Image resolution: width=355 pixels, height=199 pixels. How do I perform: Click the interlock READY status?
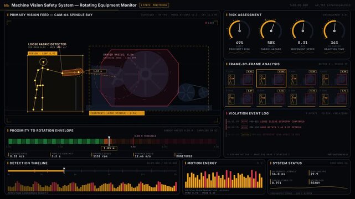[x=315, y=183]
